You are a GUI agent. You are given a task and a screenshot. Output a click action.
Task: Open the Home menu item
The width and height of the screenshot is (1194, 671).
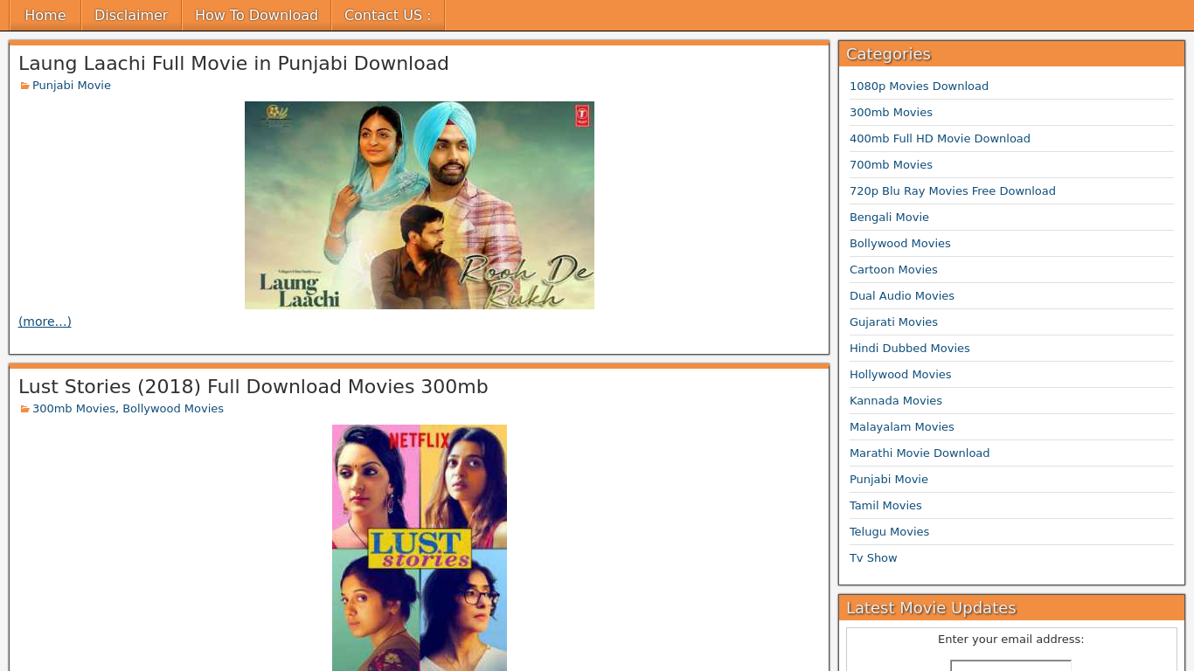tap(45, 15)
